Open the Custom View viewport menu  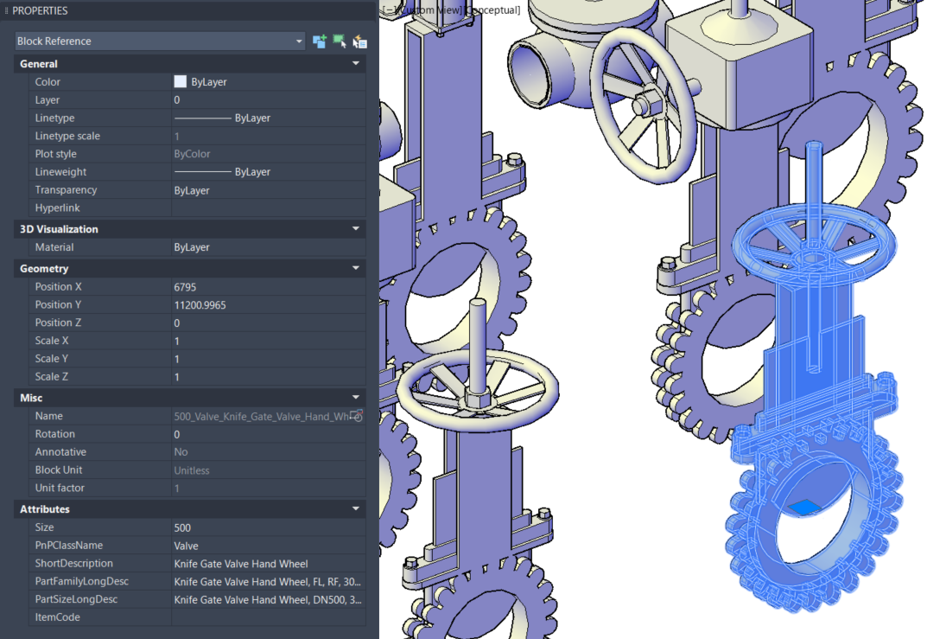click(x=429, y=10)
